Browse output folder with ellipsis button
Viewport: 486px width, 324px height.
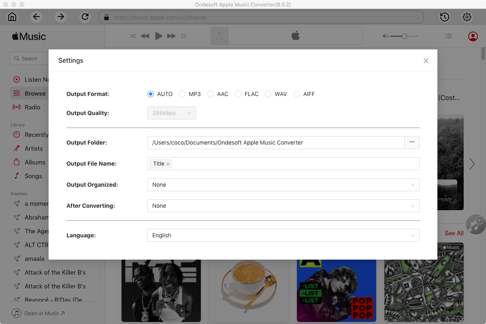(412, 143)
